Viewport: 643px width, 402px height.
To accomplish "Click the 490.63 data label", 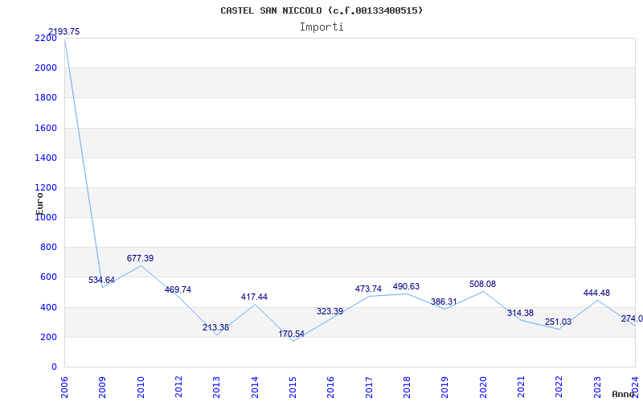I will tap(407, 286).
